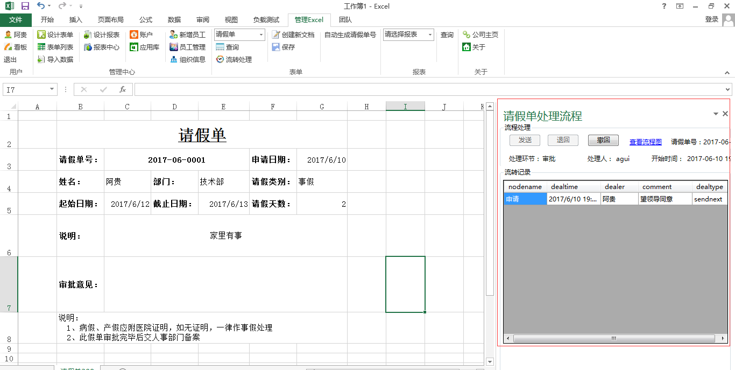This screenshot has width=735, height=370.
Task: Open the 看板 dashboard
Action: [x=16, y=47]
